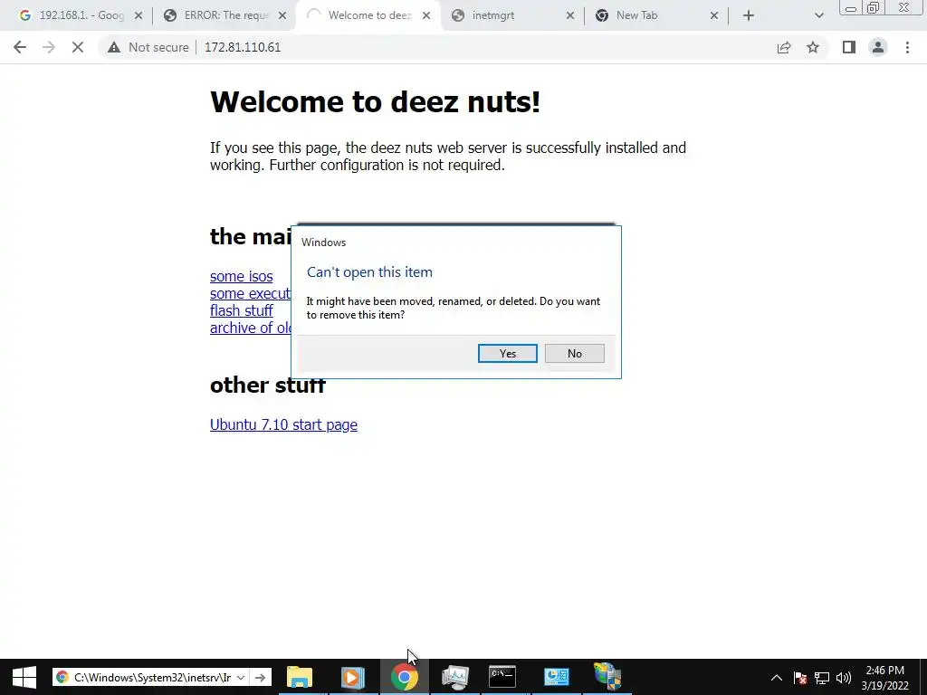Show hidden system tray icons

click(777, 678)
